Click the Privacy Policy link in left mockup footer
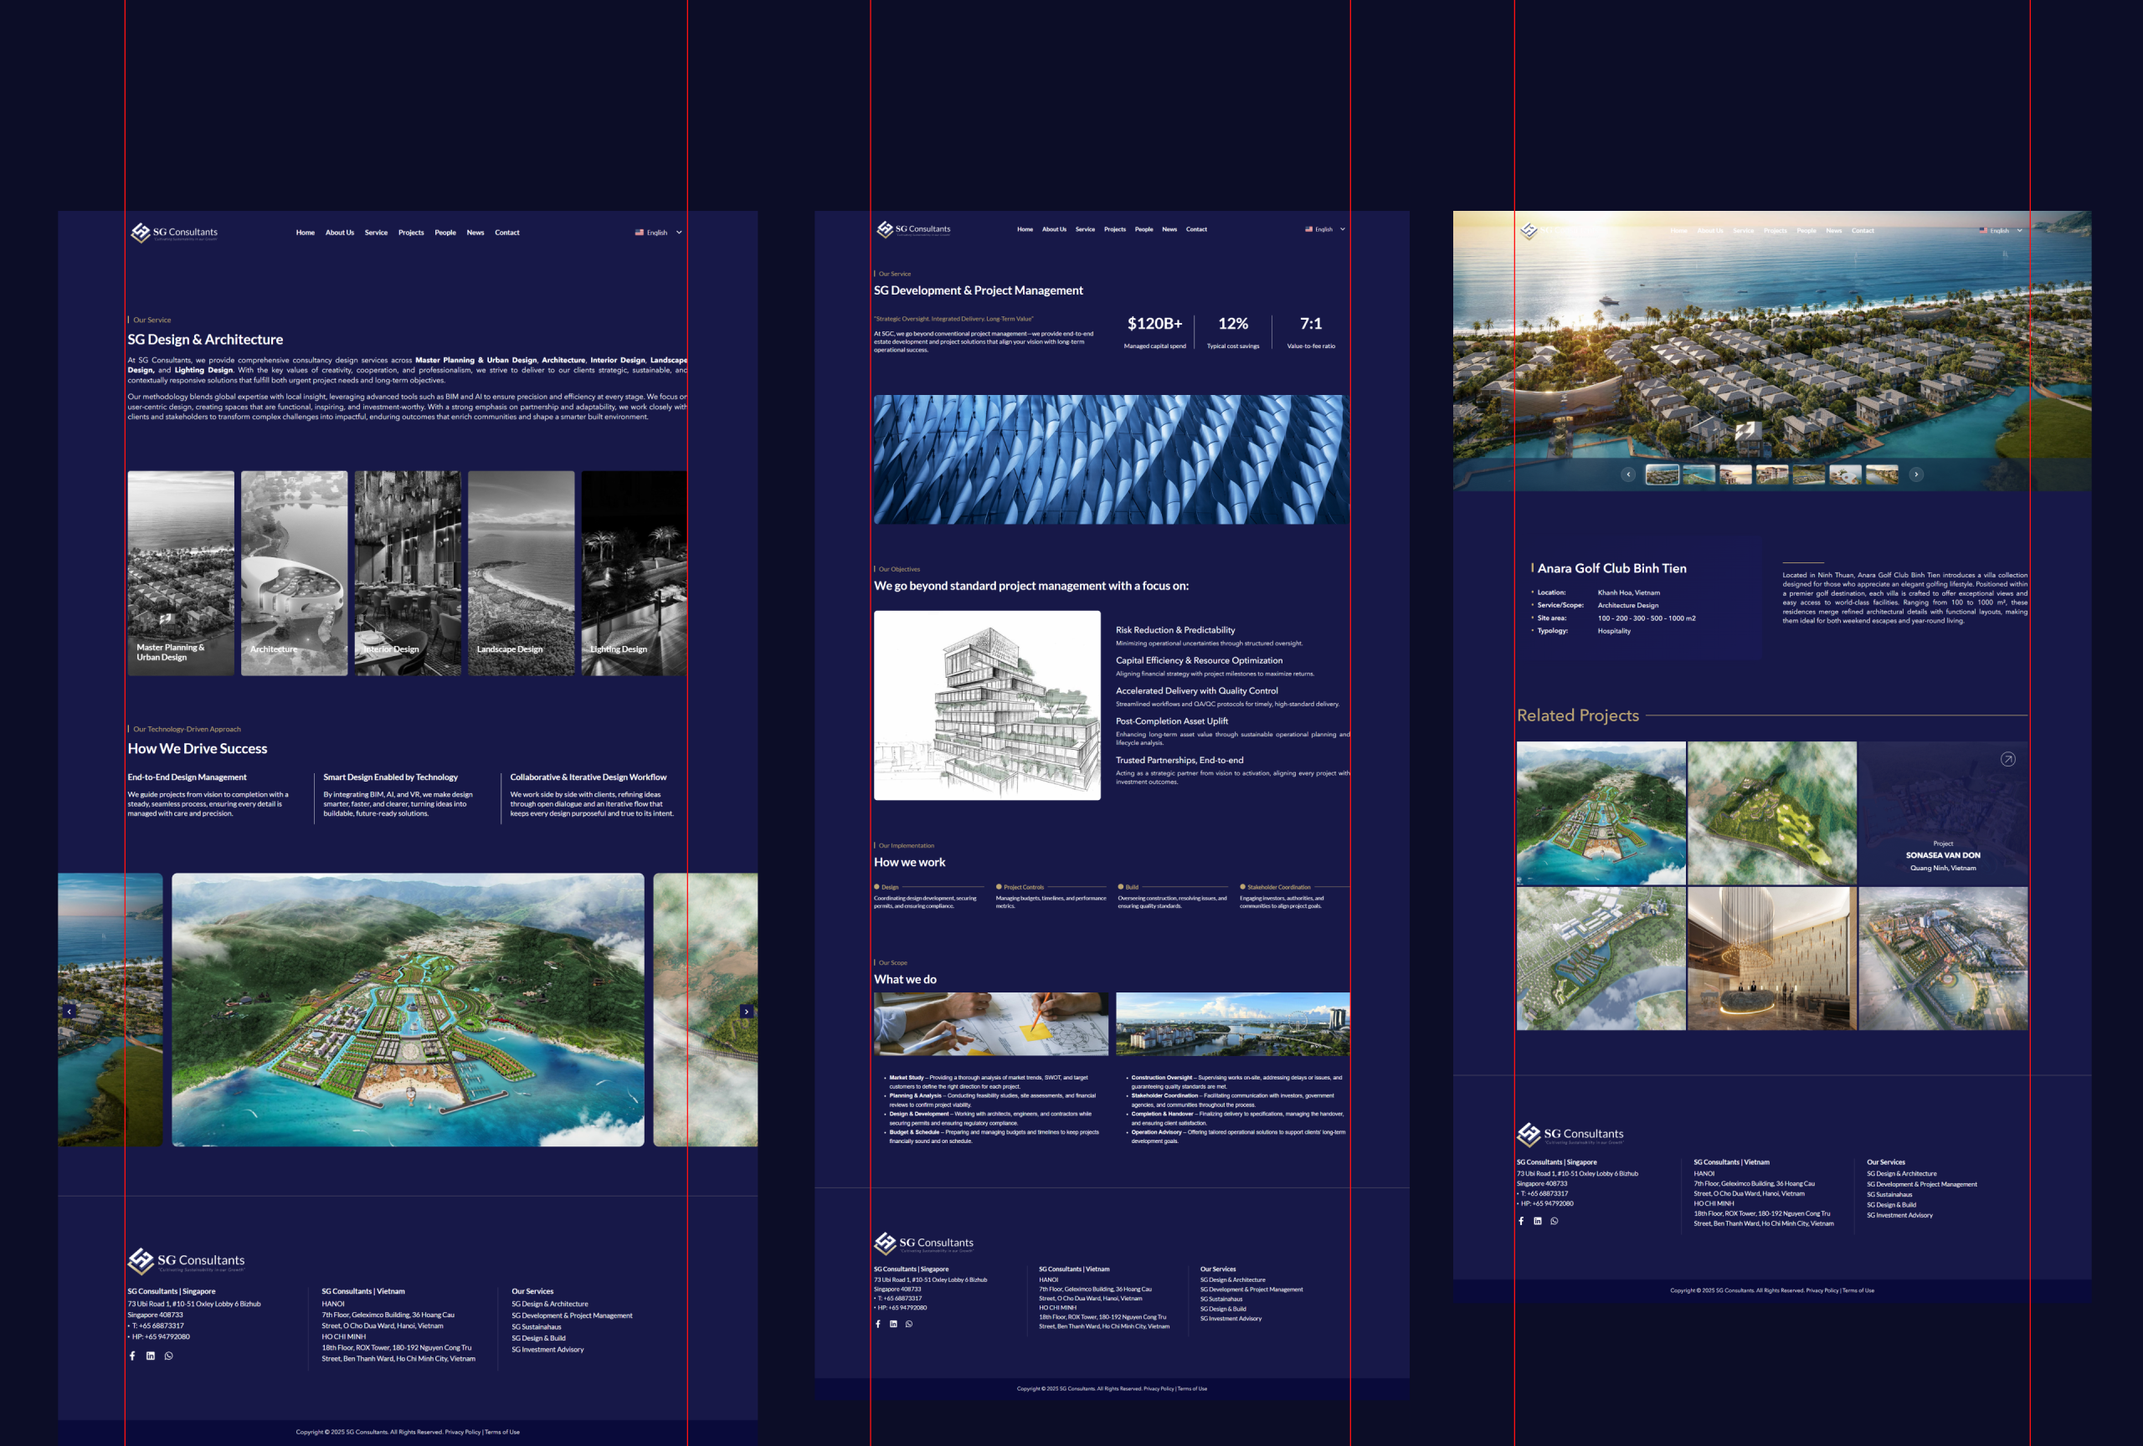 pos(462,1432)
